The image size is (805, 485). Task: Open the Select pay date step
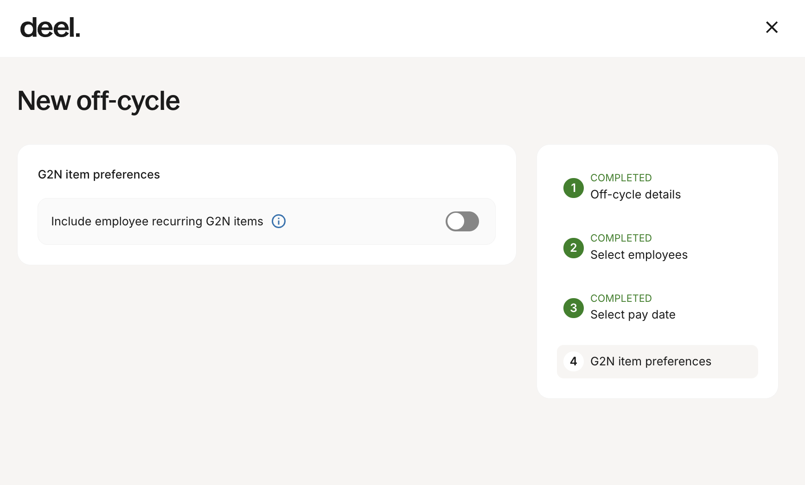(632, 315)
